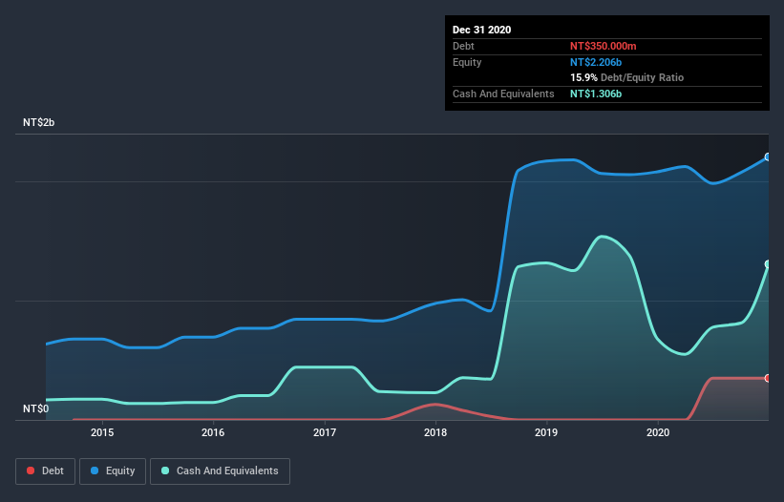Click the 2019 x-axis label
784x502 pixels.
coord(546,432)
